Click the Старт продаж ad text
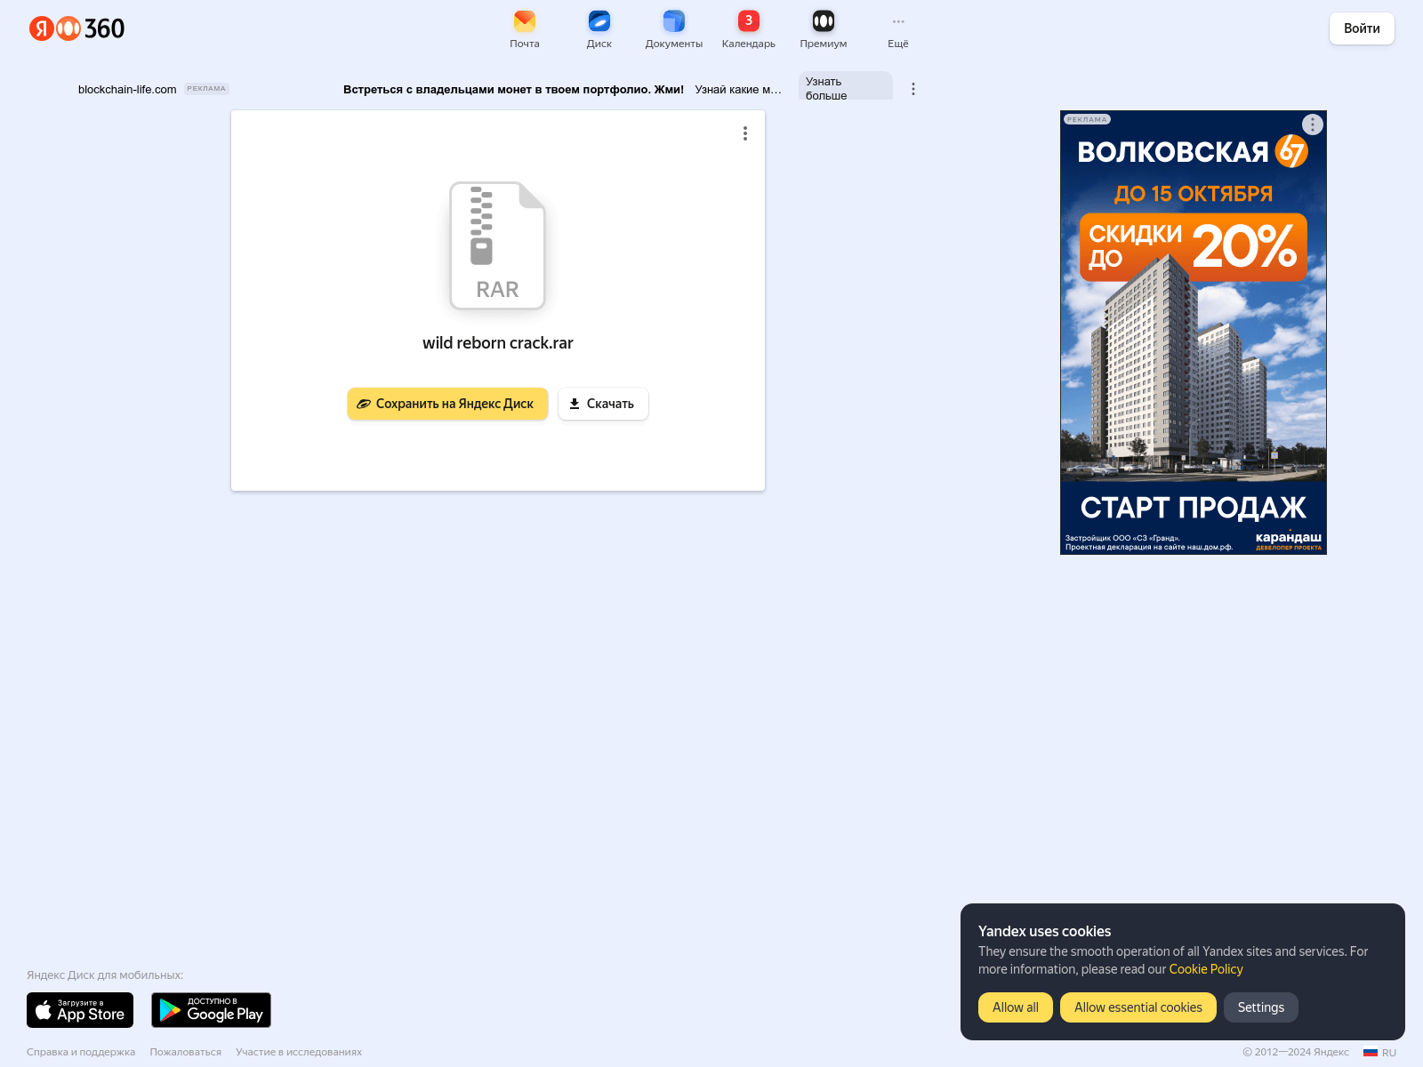Screen dimensions: 1423x1067 [1193, 507]
